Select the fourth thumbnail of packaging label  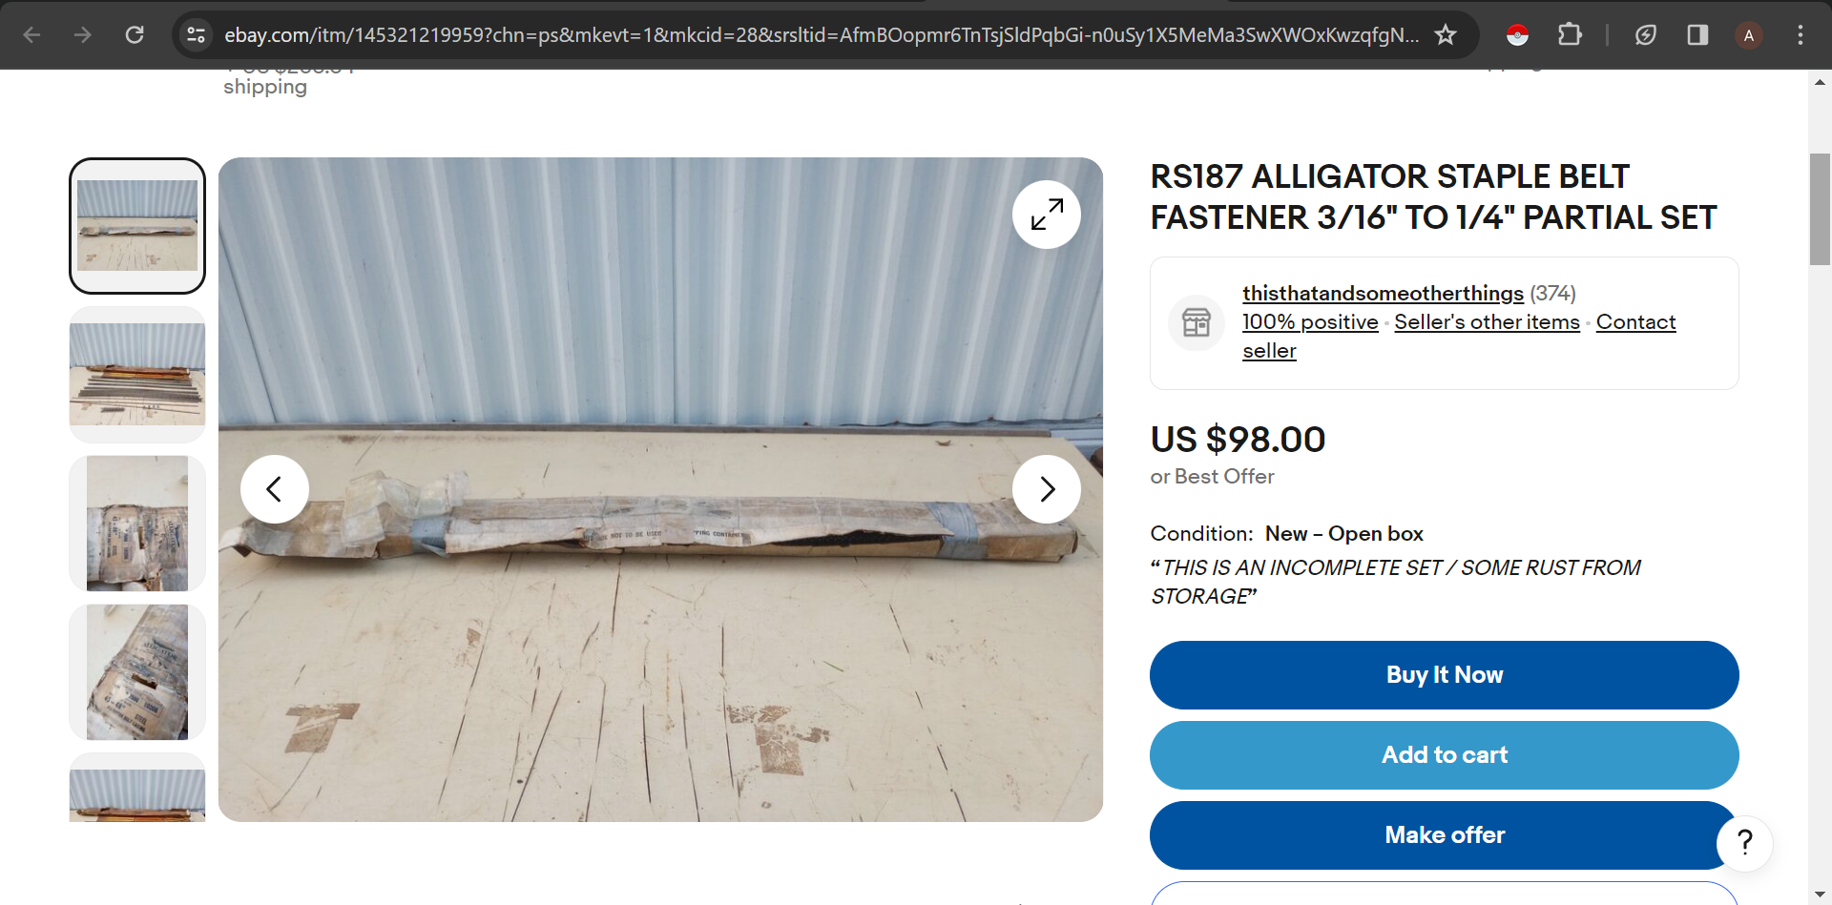(137, 672)
